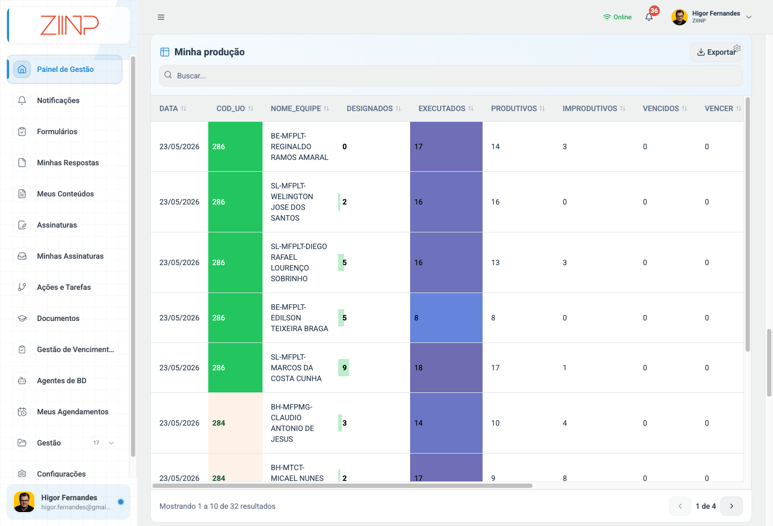Click the Minhas Assinaturas inbox icon
Viewport: 773px width, 526px height.
[22, 256]
